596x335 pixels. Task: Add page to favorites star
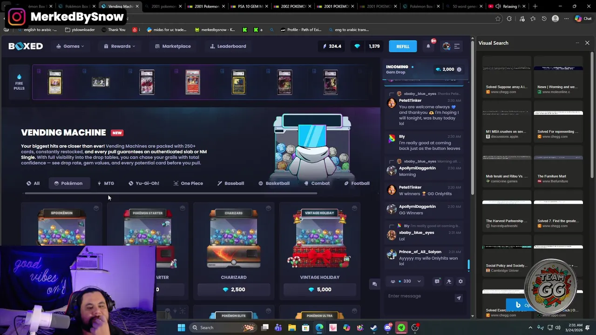(498, 19)
